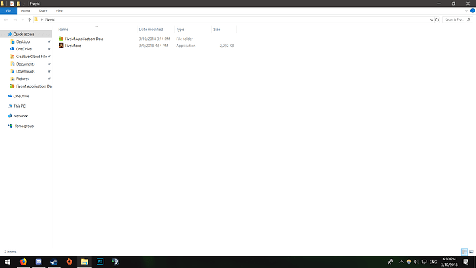The image size is (476, 268).
Task: Open Steam from the taskbar
Action: point(54,262)
